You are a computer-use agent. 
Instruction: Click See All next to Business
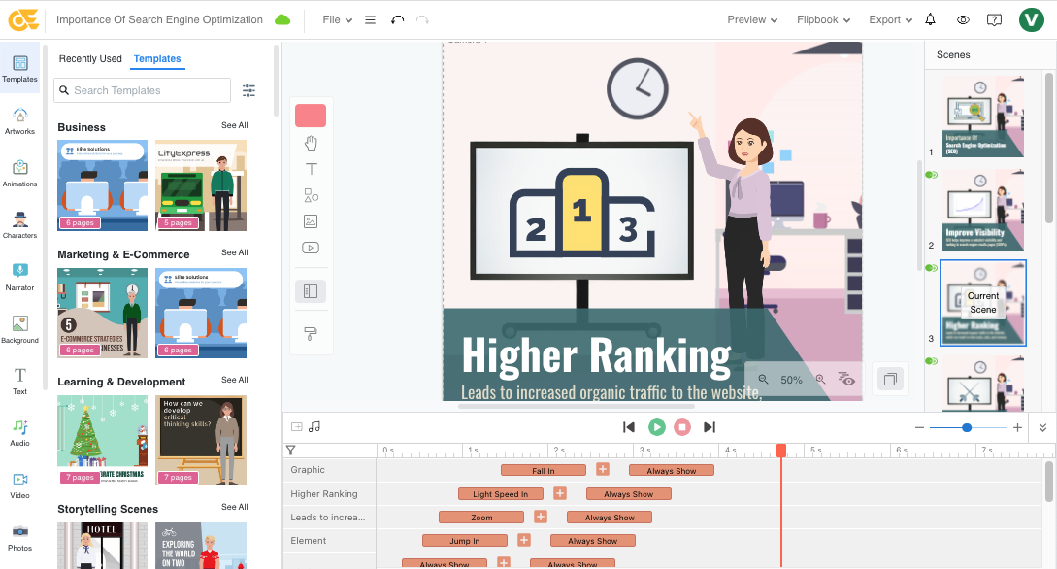234,125
